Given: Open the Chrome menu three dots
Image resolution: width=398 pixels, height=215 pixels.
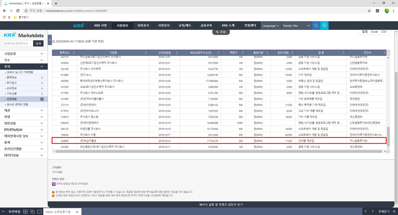Looking at the screenshot, I should (x=394, y=11).
